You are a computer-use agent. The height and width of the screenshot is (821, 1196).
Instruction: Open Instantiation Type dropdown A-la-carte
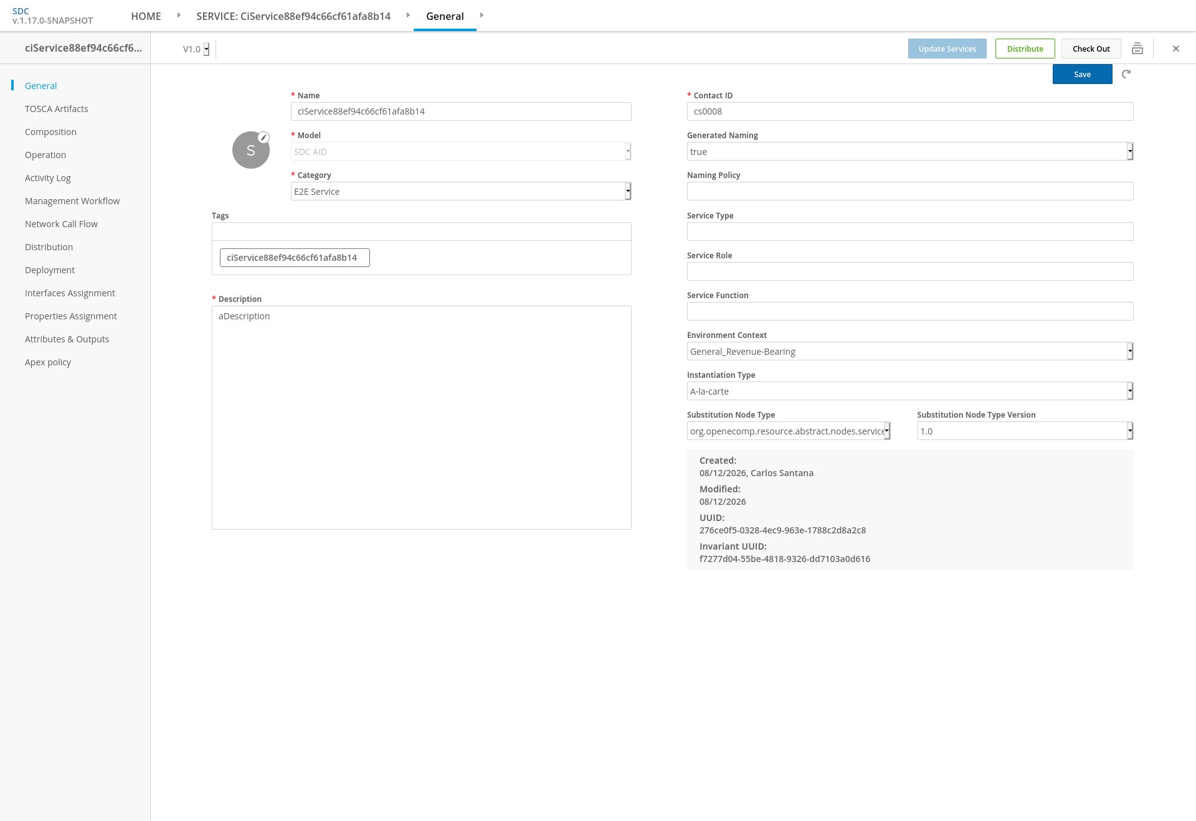910,391
